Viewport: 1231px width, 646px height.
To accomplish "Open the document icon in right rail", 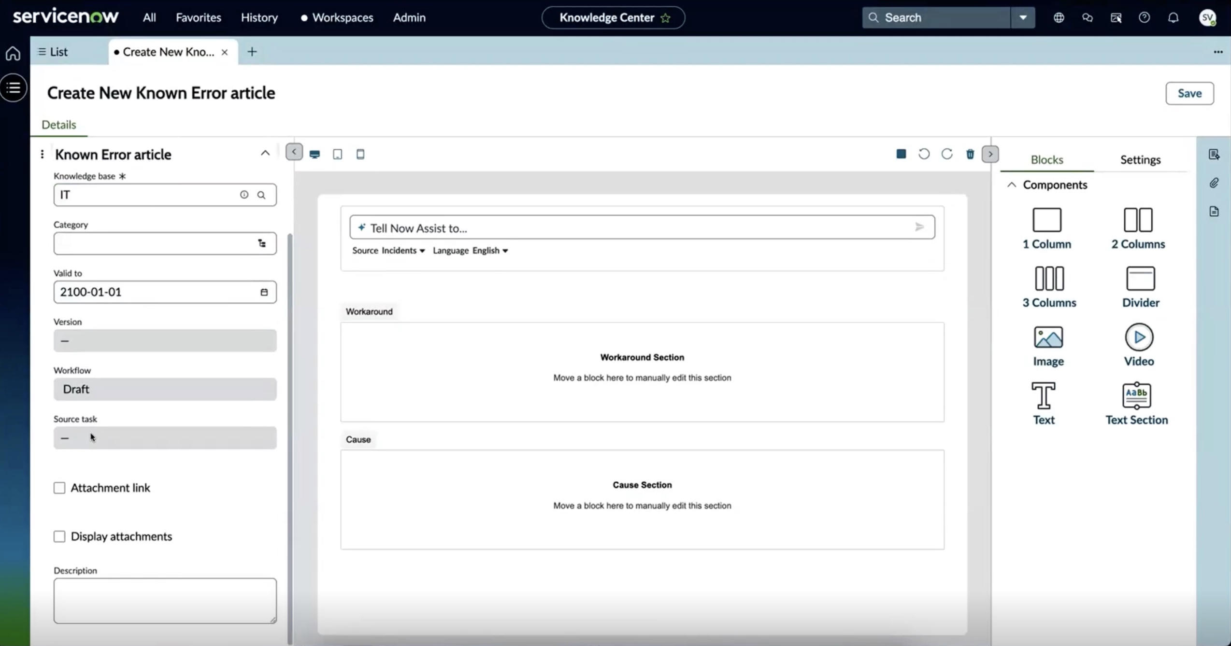I will click(1214, 211).
